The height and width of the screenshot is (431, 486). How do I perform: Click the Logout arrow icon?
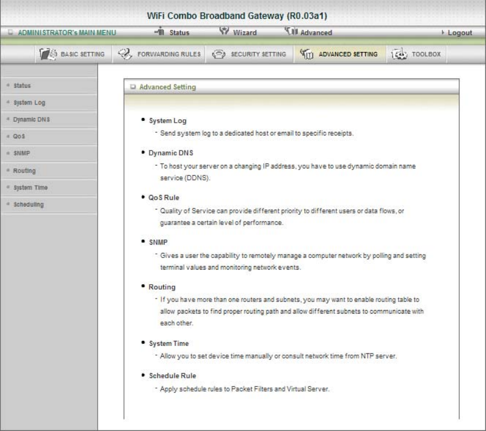pyautogui.click(x=443, y=32)
